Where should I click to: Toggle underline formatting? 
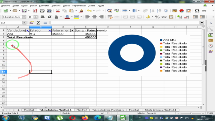tap(56, 17)
